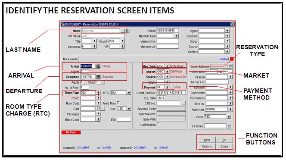286x160 pixels.
Task: Click the No. of Rms. field
Action: point(85,87)
